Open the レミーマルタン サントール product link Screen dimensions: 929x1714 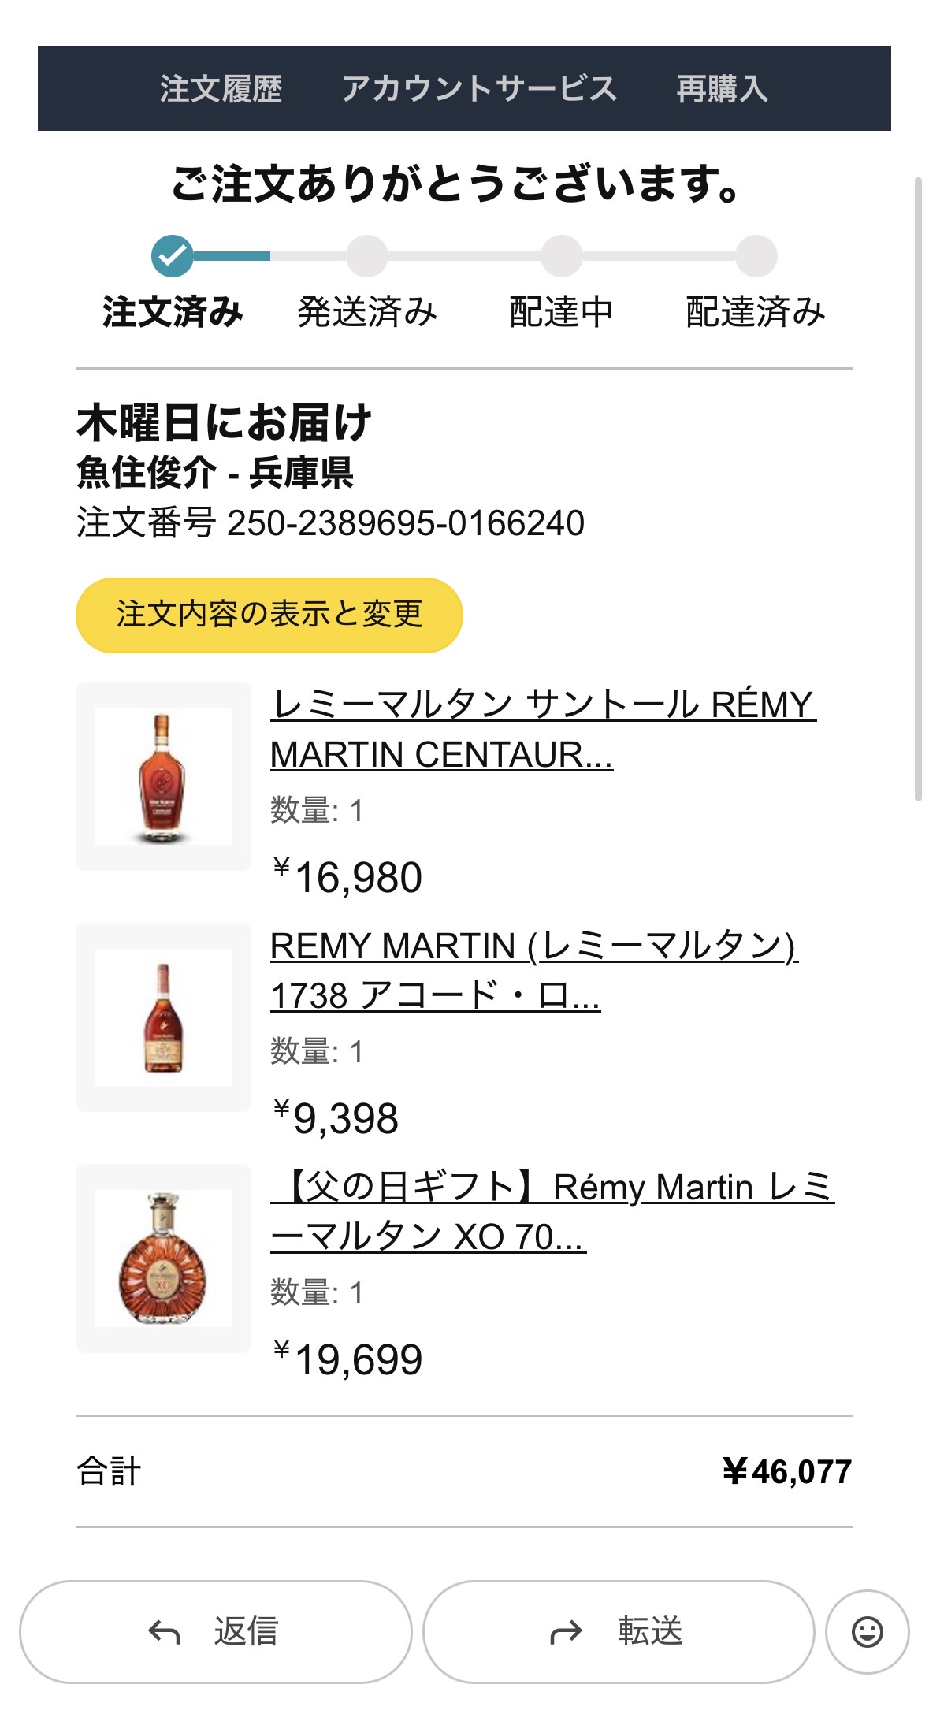[x=543, y=729]
